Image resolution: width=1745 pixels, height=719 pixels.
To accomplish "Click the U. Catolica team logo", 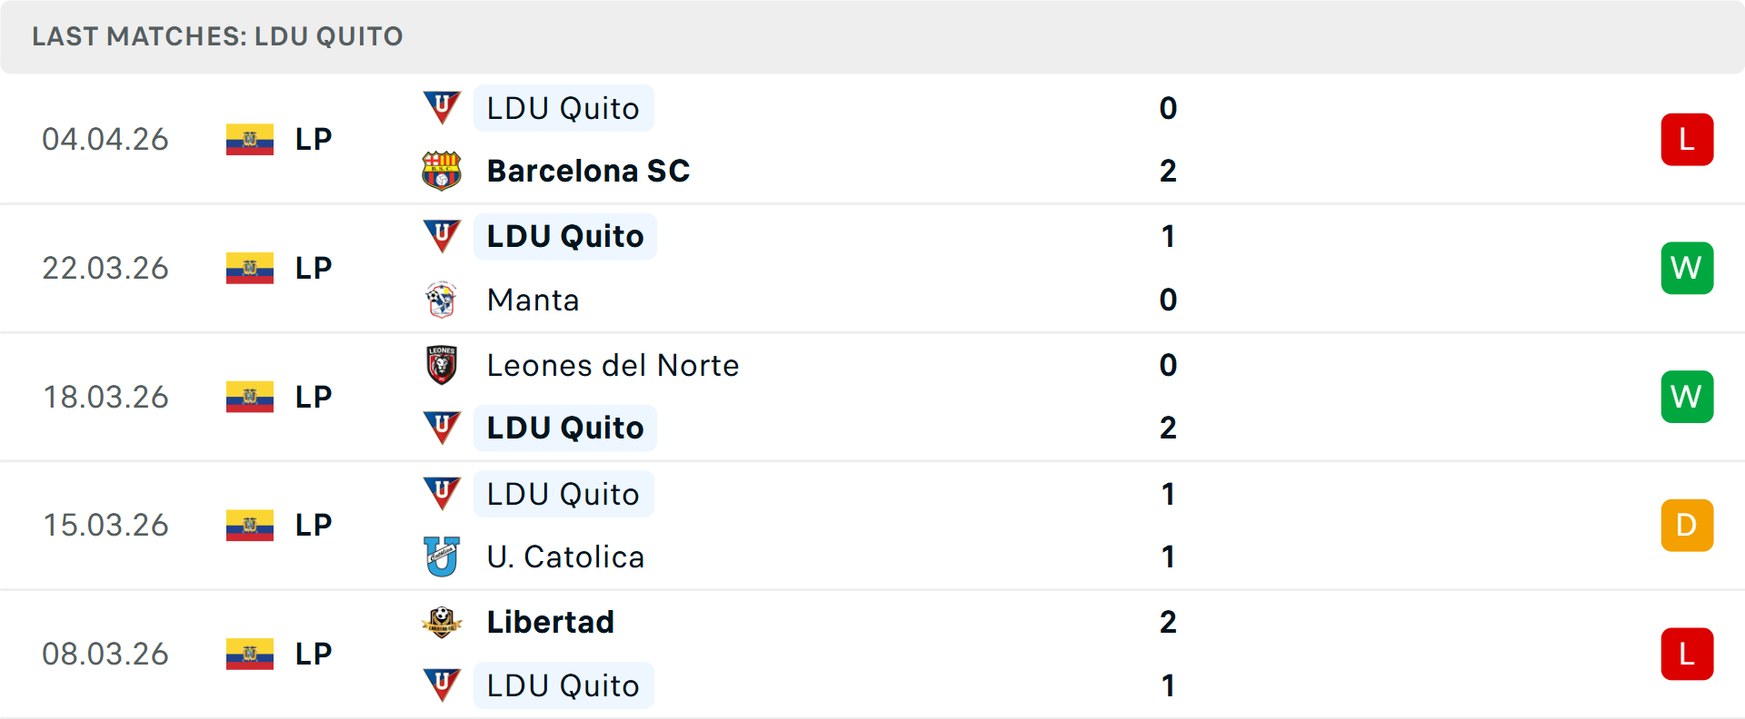I will 442,556.
